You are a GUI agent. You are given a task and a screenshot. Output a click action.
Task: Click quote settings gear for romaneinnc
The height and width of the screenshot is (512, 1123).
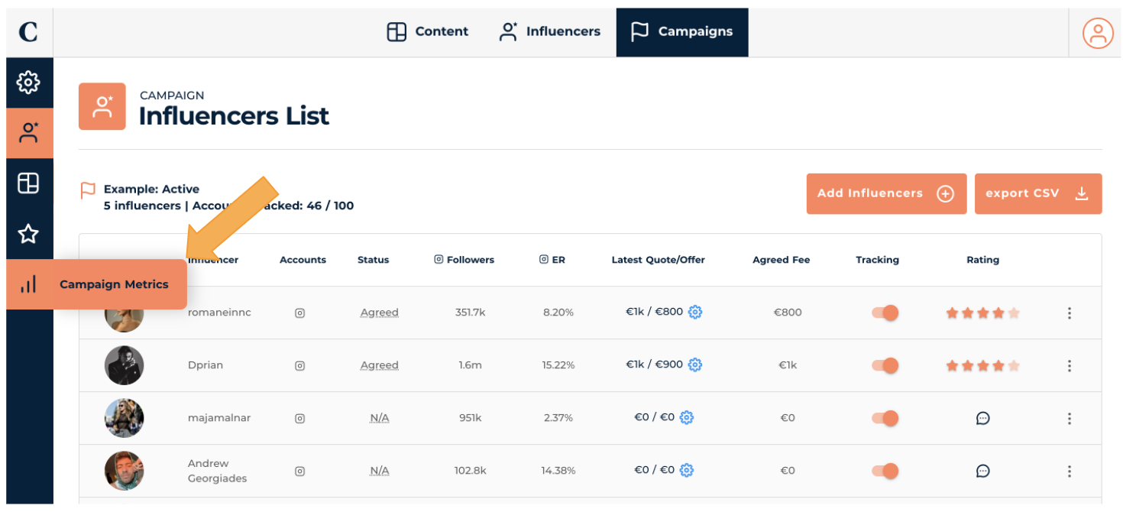point(695,312)
